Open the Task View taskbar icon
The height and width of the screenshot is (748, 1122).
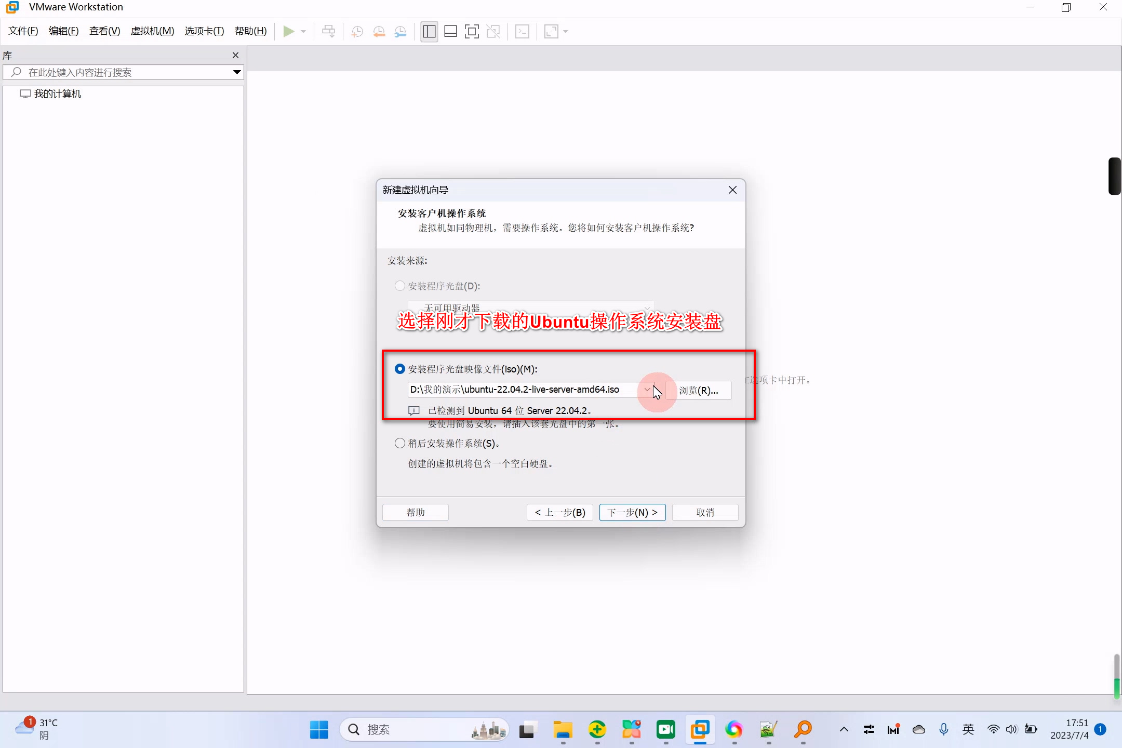pyautogui.click(x=527, y=730)
